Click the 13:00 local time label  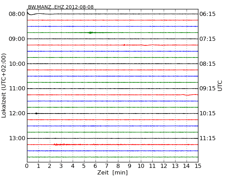click(17, 138)
